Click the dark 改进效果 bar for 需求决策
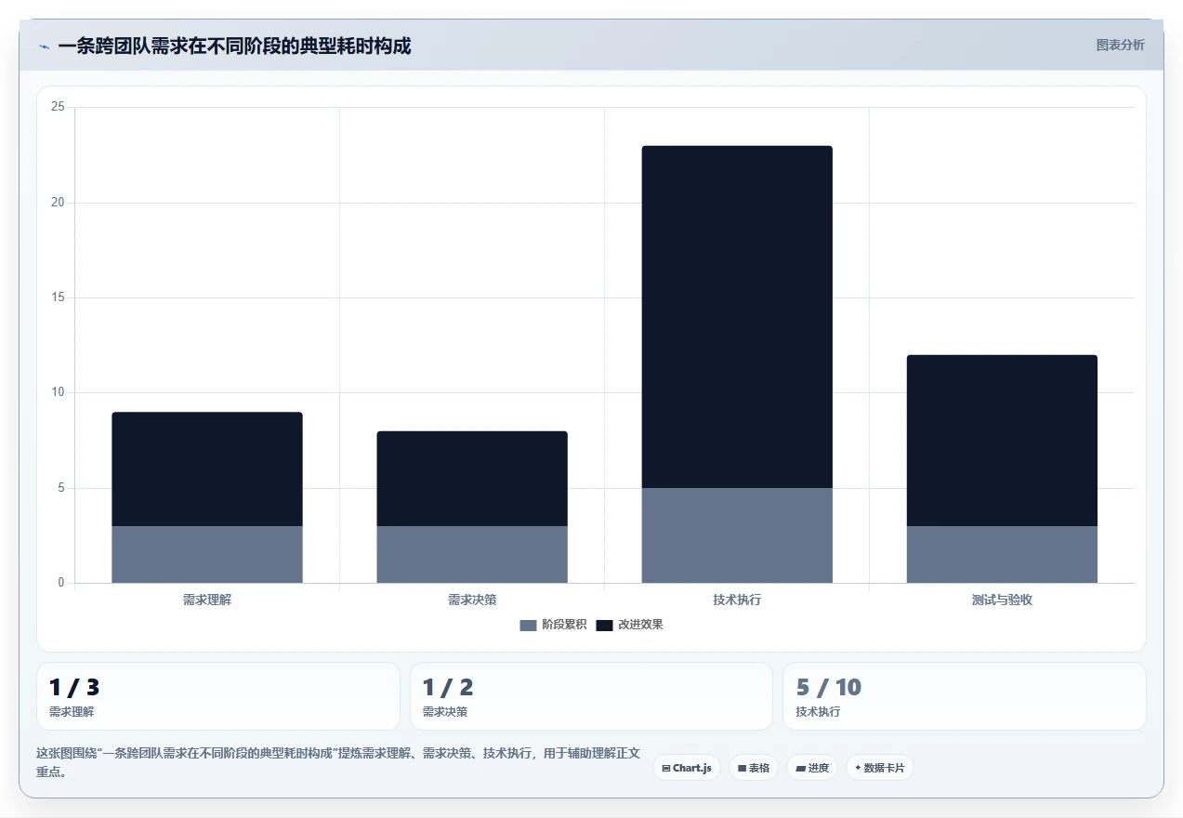The image size is (1183, 818). pyautogui.click(x=472, y=479)
